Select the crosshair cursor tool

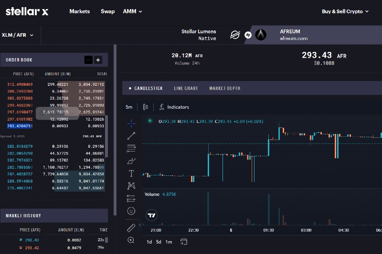[x=131, y=123]
